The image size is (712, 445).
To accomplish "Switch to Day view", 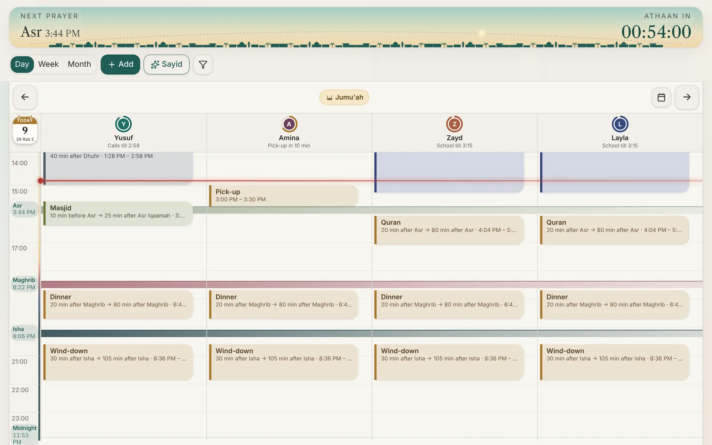I will pyautogui.click(x=22, y=65).
